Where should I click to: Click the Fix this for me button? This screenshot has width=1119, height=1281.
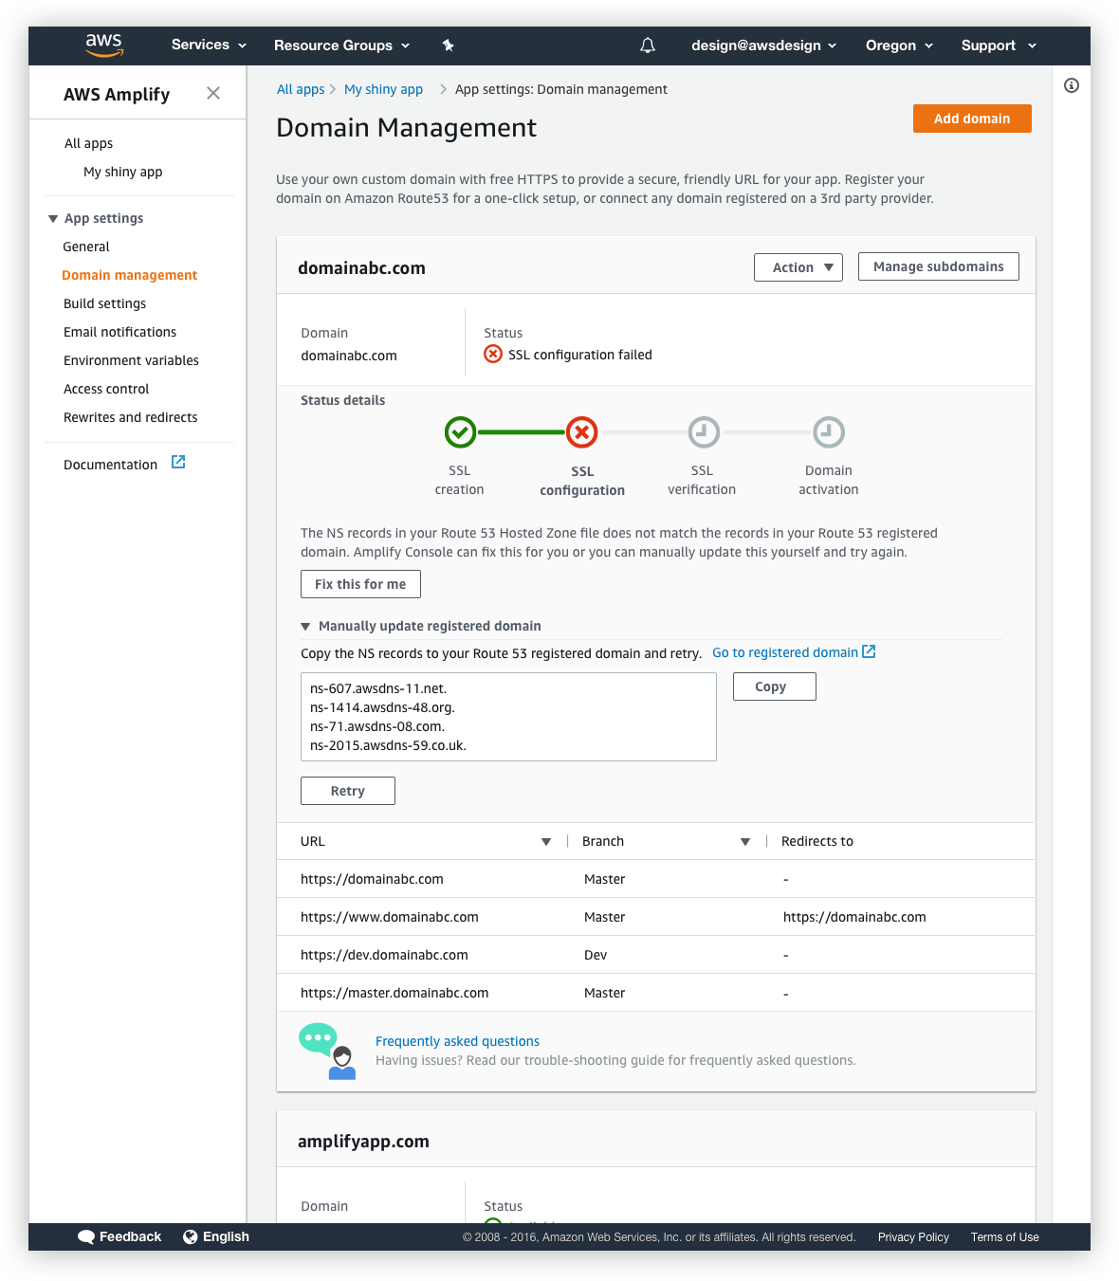tap(360, 584)
